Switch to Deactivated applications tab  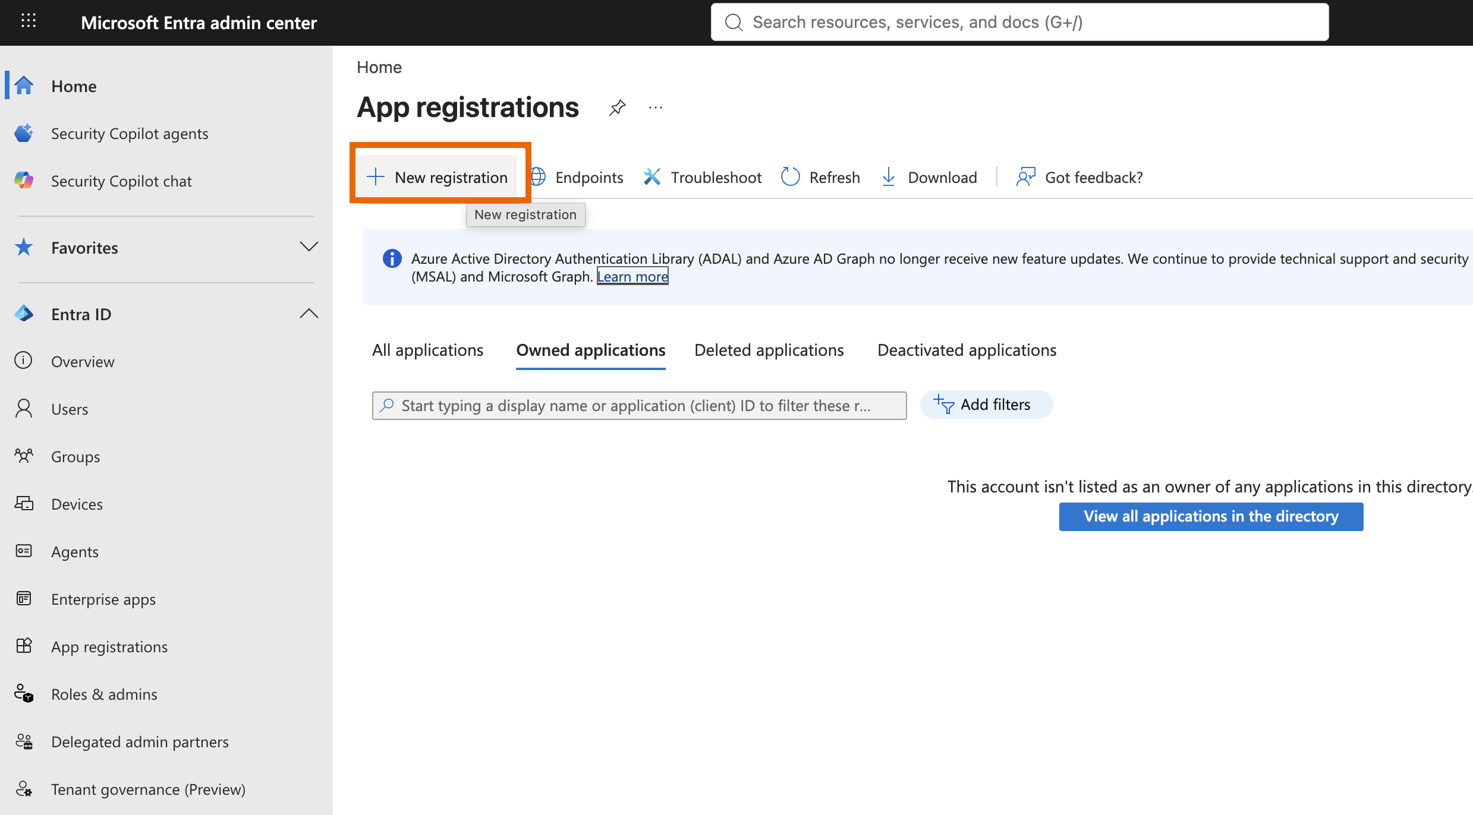(x=967, y=350)
